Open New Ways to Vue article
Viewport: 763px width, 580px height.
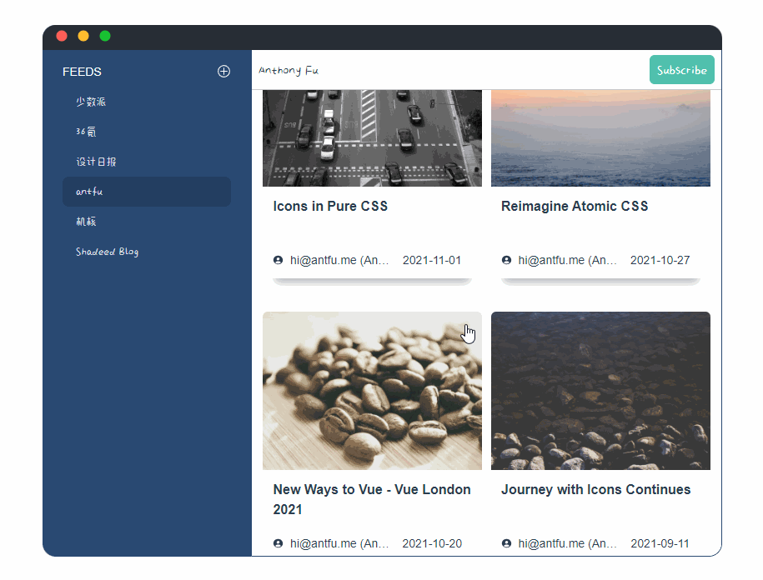[372, 499]
